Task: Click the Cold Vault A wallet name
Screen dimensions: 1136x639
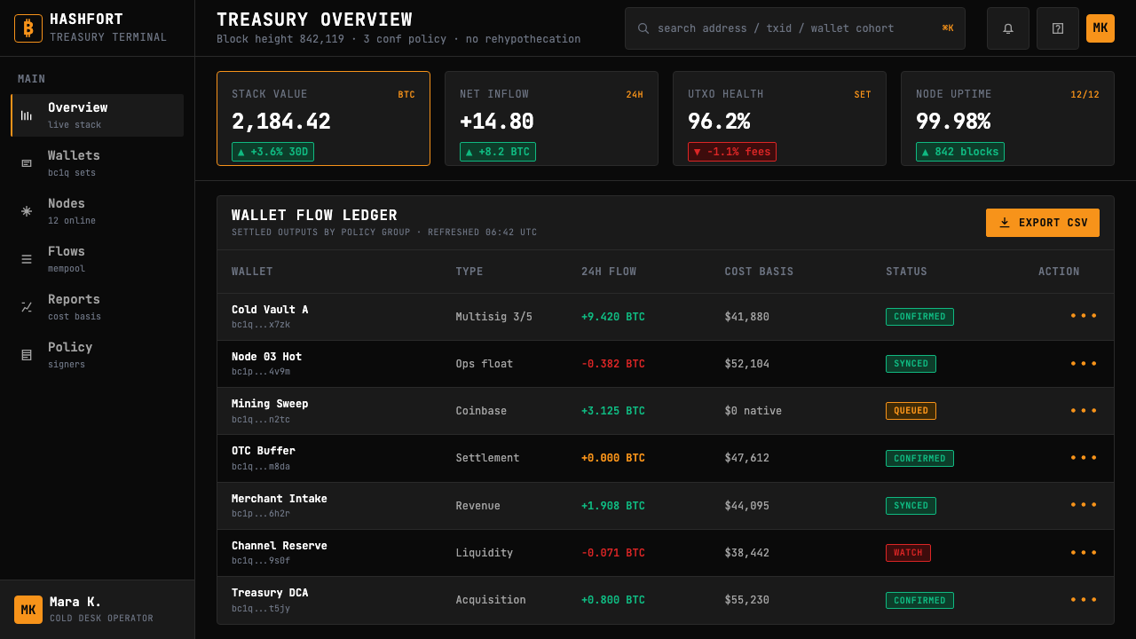Action: [x=270, y=310]
